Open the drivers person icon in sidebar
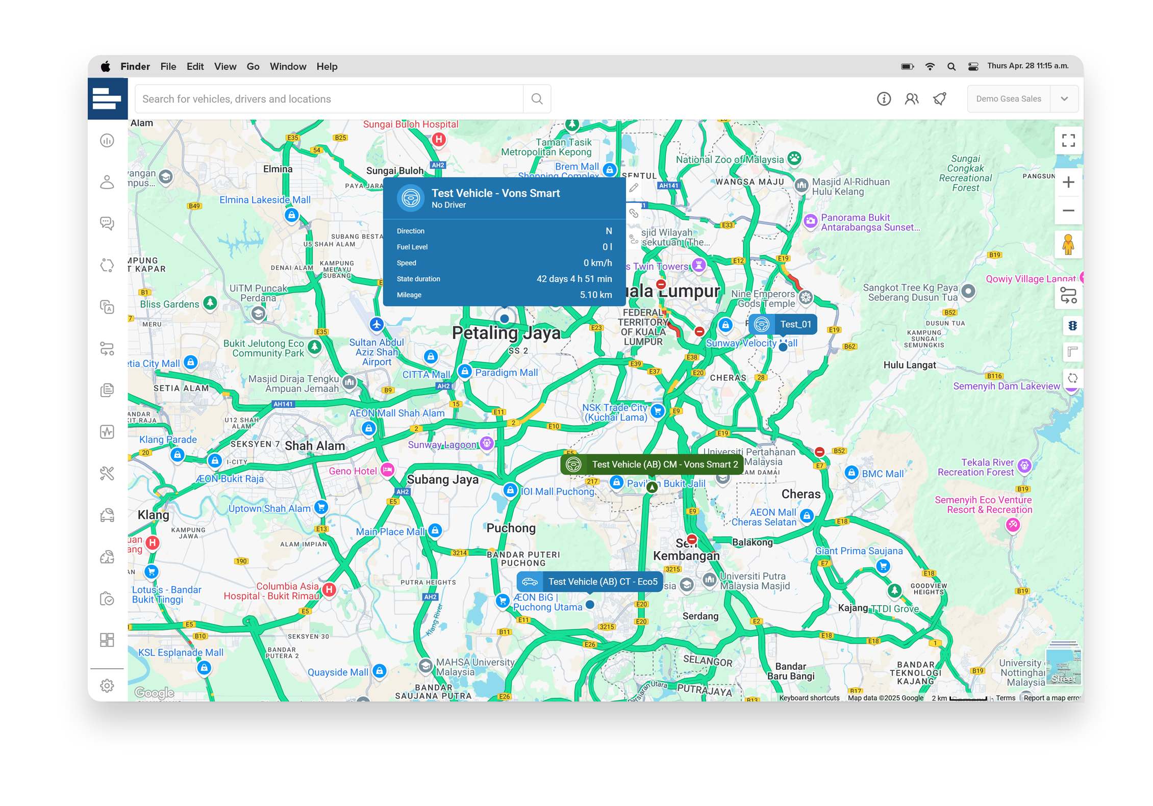Screen dimensions: 1153x806 (x=107, y=182)
